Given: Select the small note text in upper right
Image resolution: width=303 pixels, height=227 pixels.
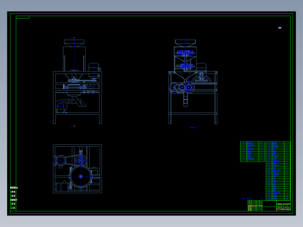Looking at the screenshot, I should [280, 28].
